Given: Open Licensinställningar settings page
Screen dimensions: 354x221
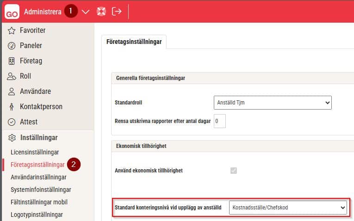Looking at the screenshot, I should tap(35, 152).
